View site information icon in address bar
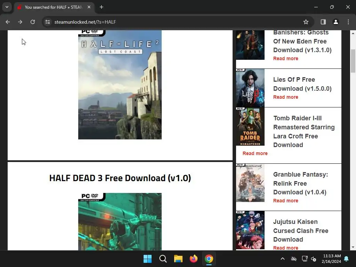356x267 pixels. pyautogui.click(x=48, y=22)
